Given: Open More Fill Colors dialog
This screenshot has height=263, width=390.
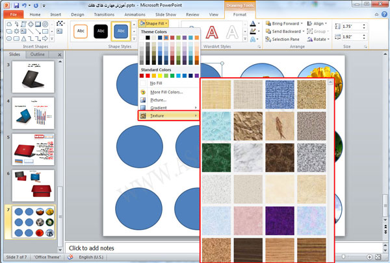Looking at the screenshot, I should [x=166, y=92].
